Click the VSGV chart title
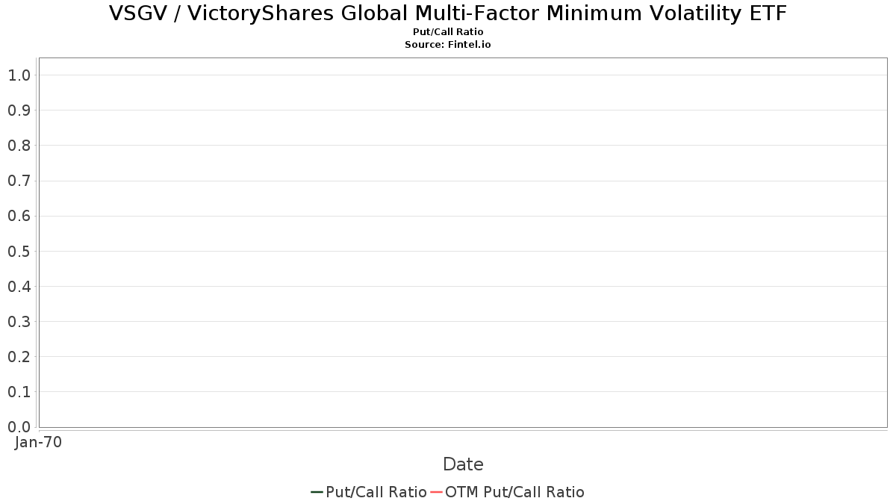Viewport: 896px width, 504px height. tap(448, 13)
